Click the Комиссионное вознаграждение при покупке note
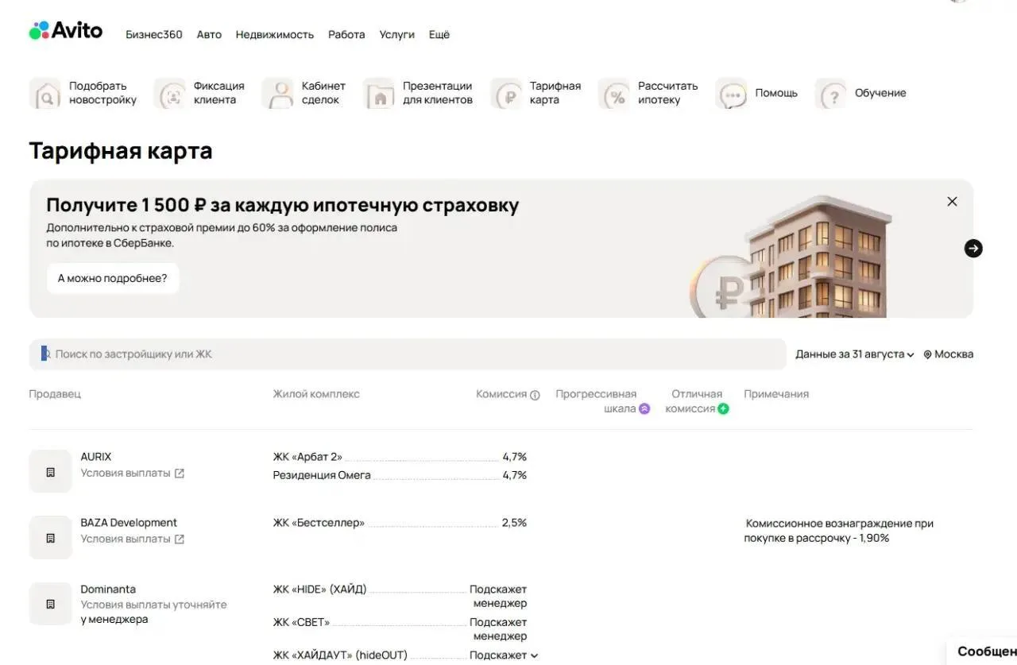The width and height of the screenshot is (1017, 665). pyautogui.click(x=838, y=531)
